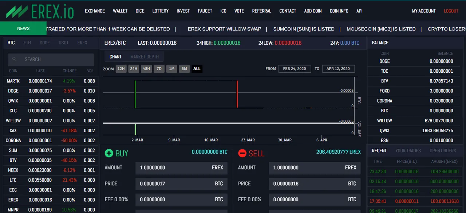466x213 pixels.
Task: Set chart zoom to ALL
Action: tap(197, 69)
